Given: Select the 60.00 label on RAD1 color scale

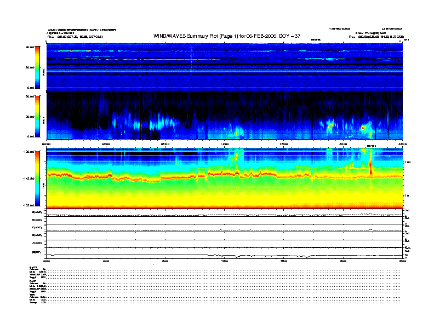Looking at the screenshot, I should pyautogui.click(x=30, y=96).
